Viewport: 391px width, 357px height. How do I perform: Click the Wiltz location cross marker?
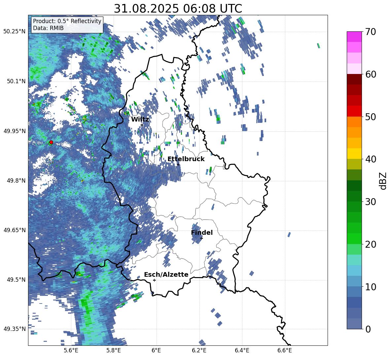tap(142, 125)
